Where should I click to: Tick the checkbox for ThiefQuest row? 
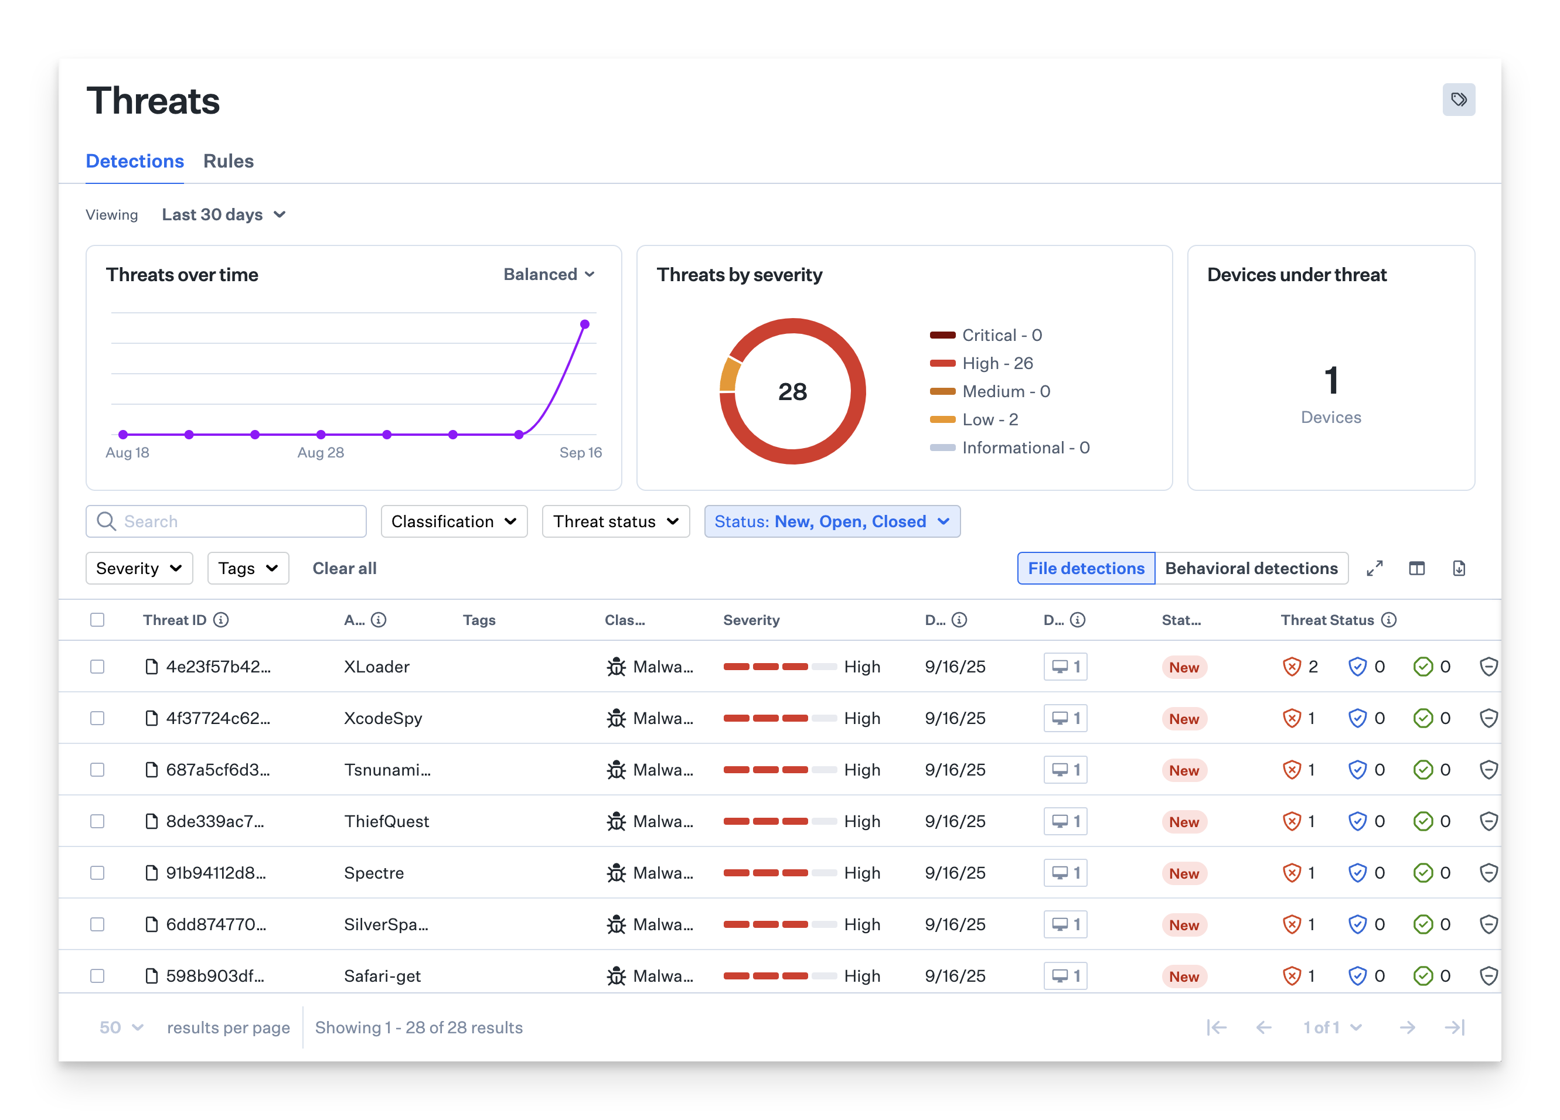click(x=98, y=822)
